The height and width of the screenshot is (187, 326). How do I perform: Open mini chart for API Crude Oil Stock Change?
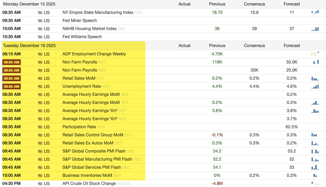pyautogui.click(x=315, y=184)
